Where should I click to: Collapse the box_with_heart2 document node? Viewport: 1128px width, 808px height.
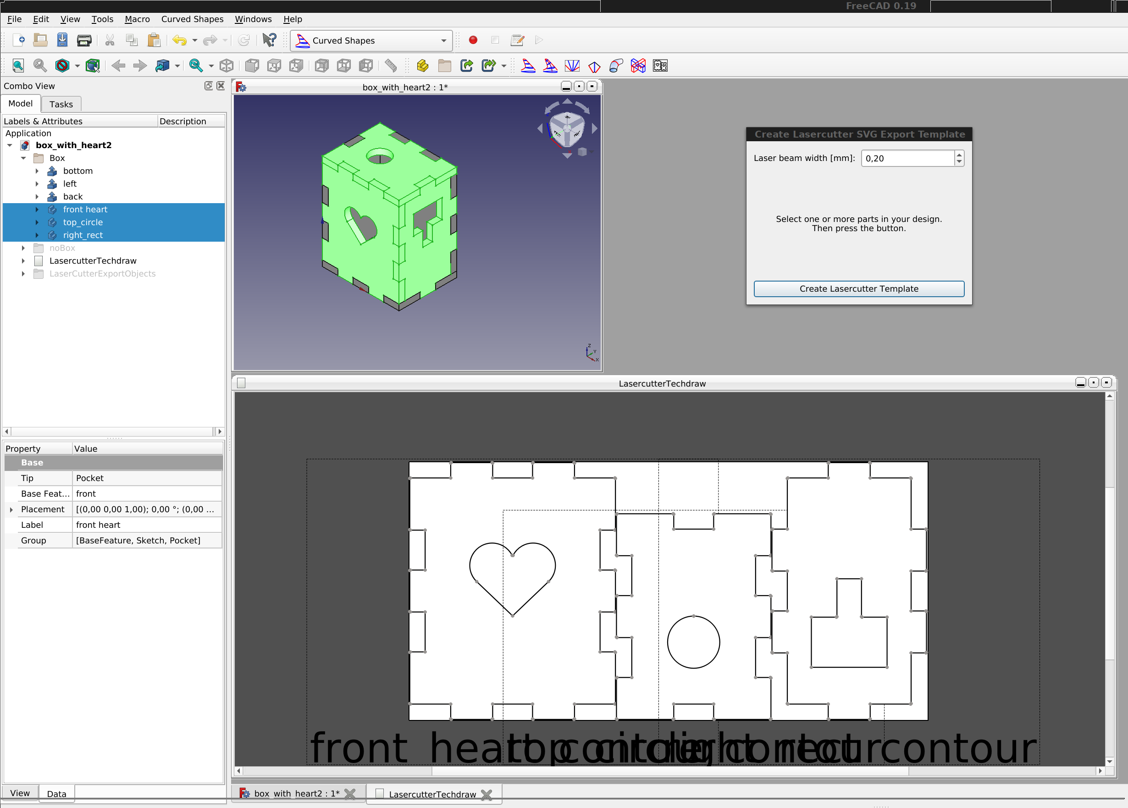(10, 145)
